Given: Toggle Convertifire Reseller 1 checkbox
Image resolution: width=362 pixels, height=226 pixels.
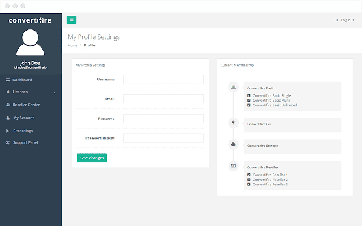Looking at the screenshot, I should pos(249,175).
